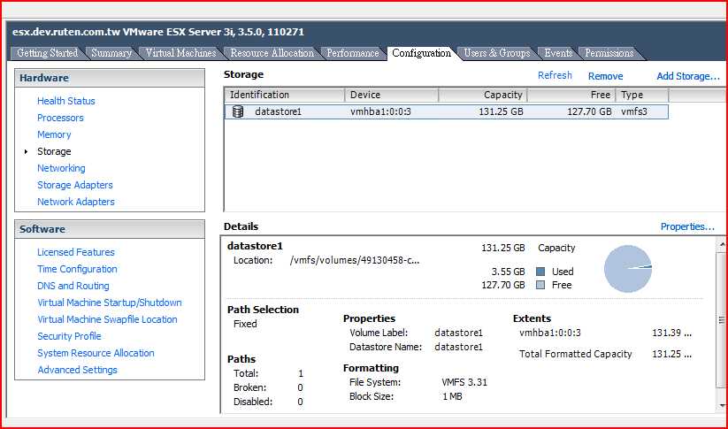Image resolution: width=728 pixels, height=429 pixels.
Task: Select the Configuration tab
Action: pos(421,53)
